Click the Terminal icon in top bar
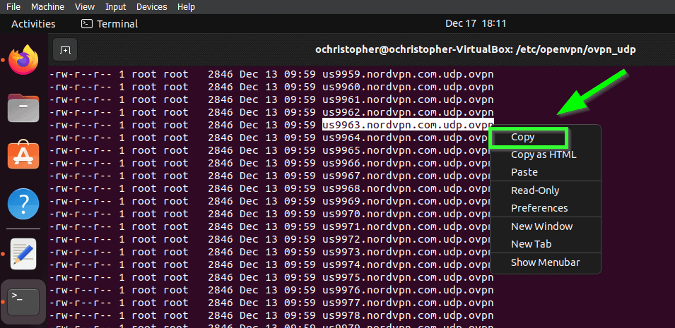The height and width of the screenshot is (328, 675). pyautogui.click(x=87, y=24)
